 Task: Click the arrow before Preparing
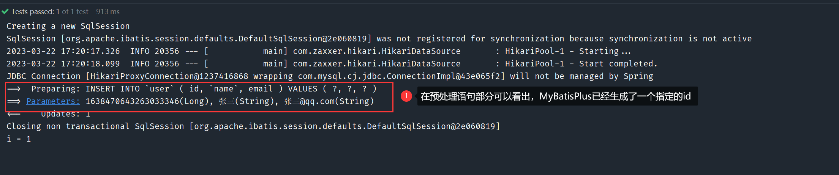point(14,89)
